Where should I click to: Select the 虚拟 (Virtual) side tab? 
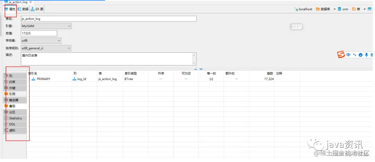(x=15, y=130)
